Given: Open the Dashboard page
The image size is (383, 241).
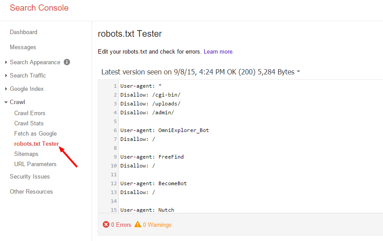Looking at the screenshot, I should [x=23, y=32].
